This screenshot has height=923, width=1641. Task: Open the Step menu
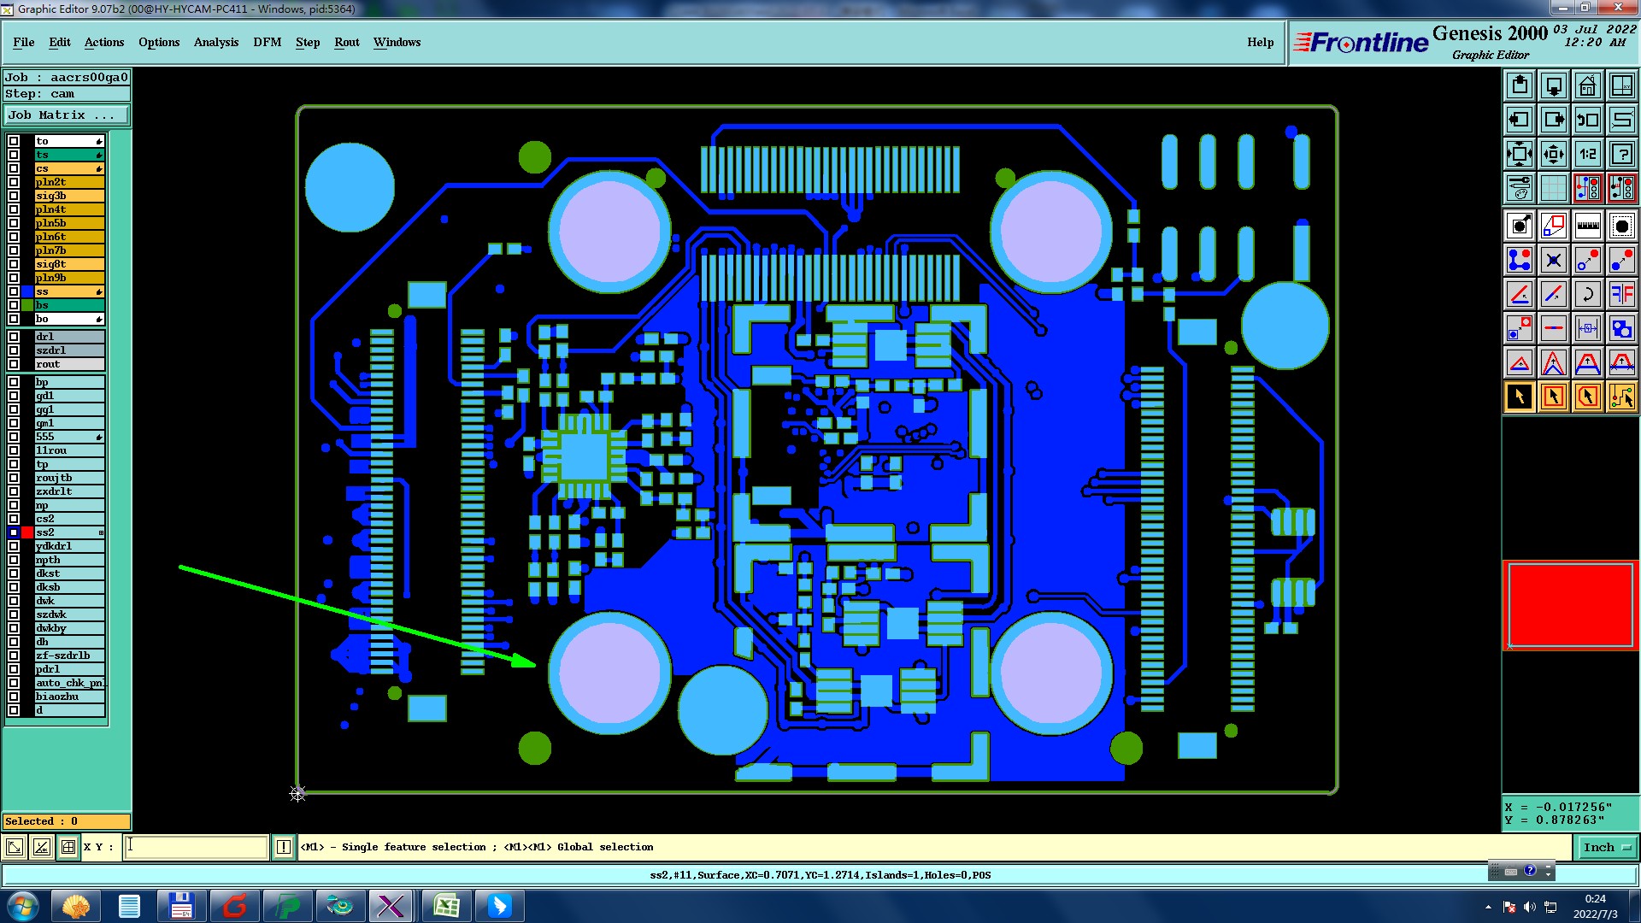coord(308,42)
